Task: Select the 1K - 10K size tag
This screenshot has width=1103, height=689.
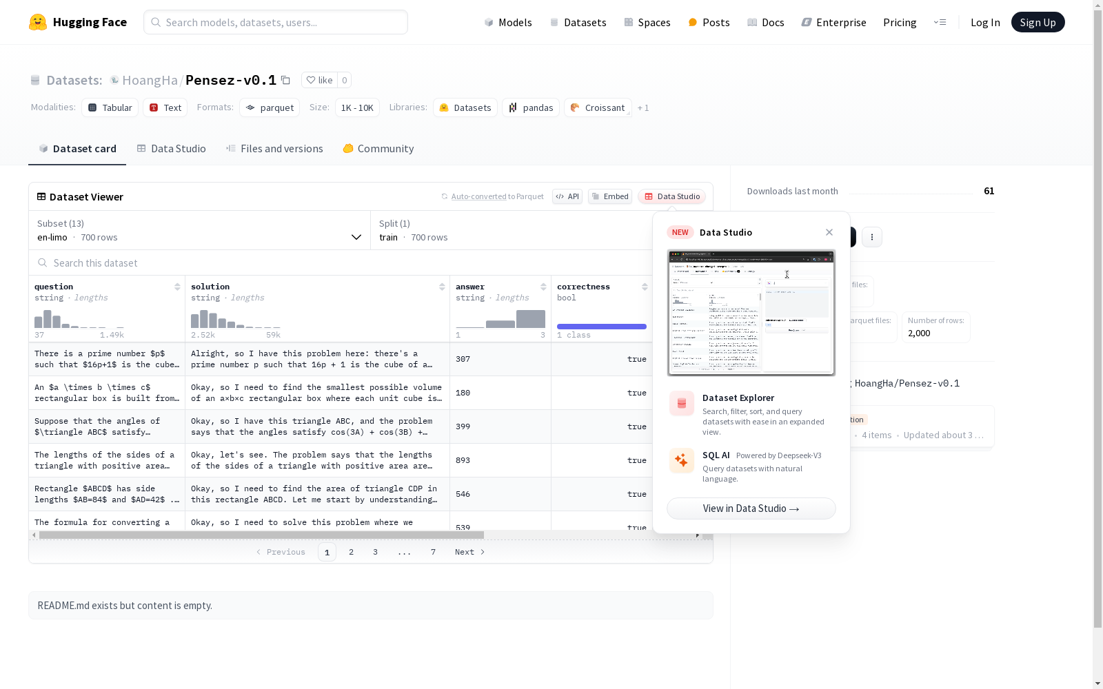Action: pyautogui.click(x=357, y=107)
